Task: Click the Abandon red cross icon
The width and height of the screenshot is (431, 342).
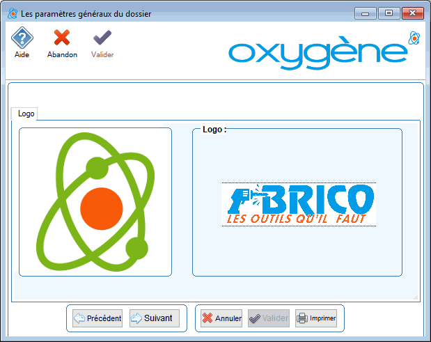Action: point(62,38)
